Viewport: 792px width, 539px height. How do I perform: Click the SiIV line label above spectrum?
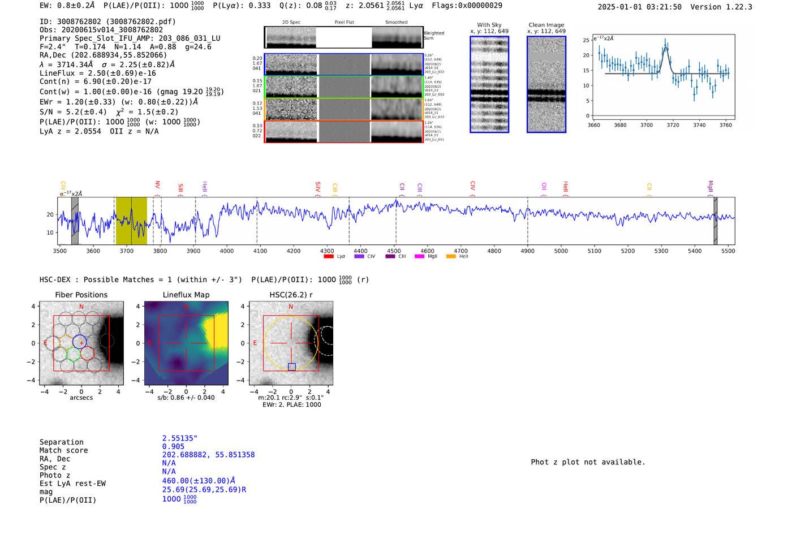(318, 186)
